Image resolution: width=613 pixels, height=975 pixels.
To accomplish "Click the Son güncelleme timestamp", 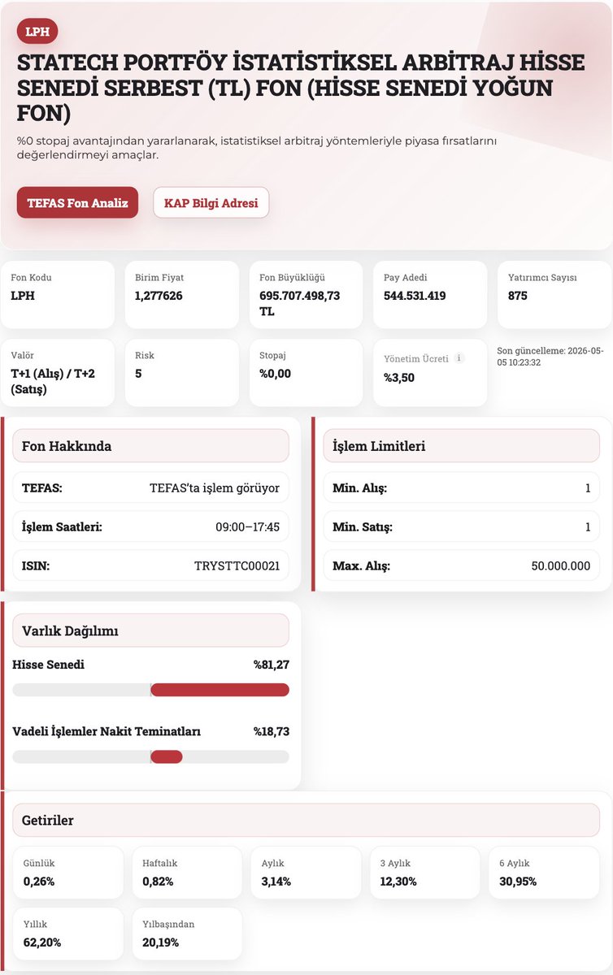I will [550, 356].
